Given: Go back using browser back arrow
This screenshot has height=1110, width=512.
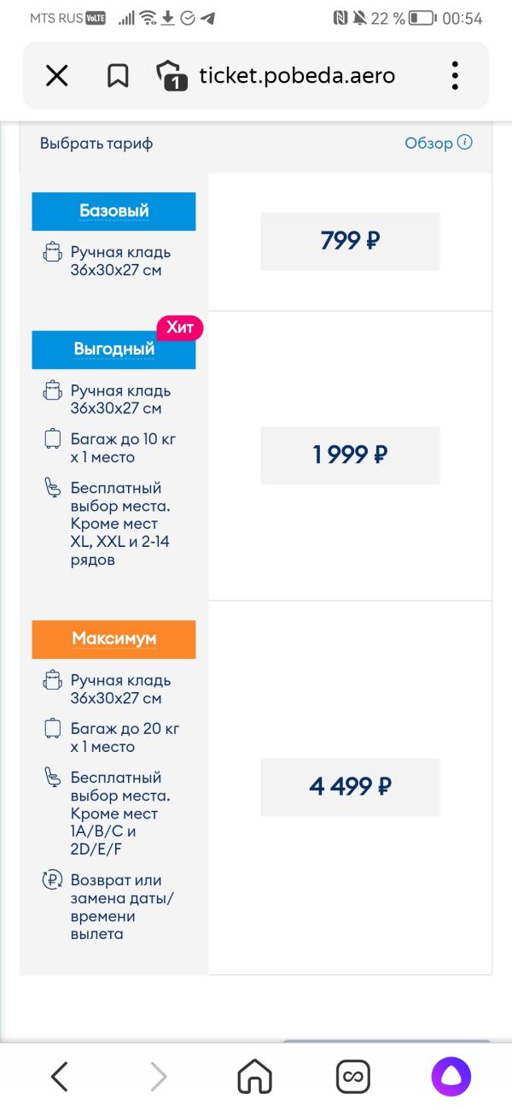Looking at the screenshot, I should coord(59,1077).
